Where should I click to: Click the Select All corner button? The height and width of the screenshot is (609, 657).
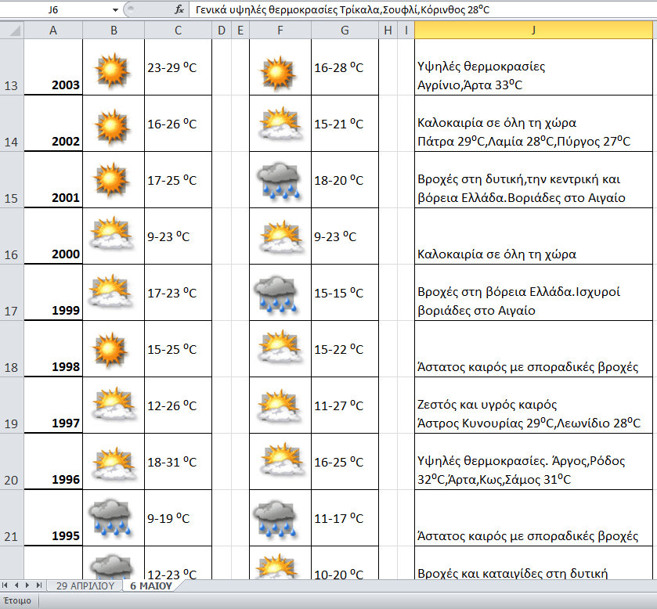tap(12, 30)
